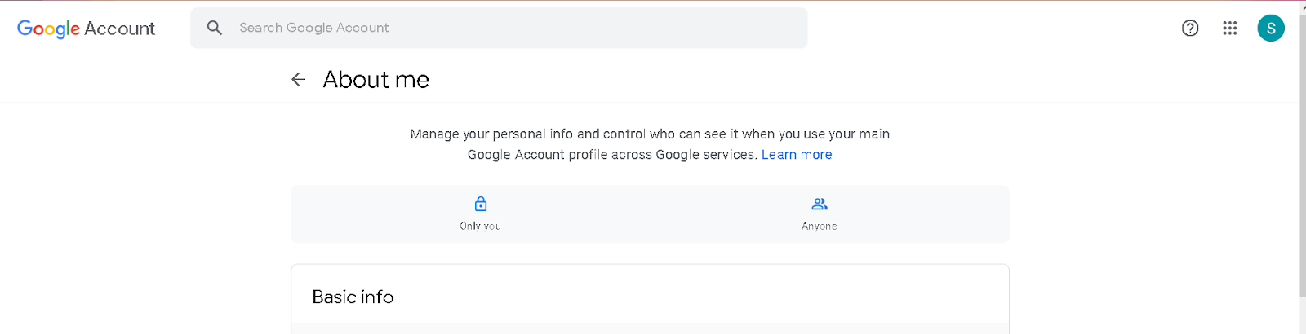Viewport: 1306px width, 334px height.
Task: Click the About me page title
Action: tap(375, 80)
